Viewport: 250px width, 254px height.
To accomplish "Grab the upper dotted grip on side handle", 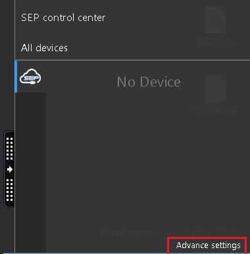I will point(9,148).
